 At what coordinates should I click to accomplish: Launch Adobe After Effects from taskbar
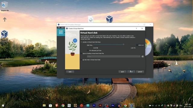pos(112,105)
